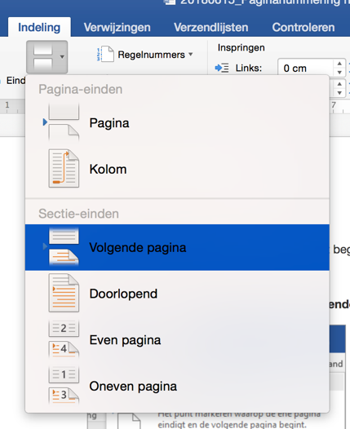Image resolution: width=350 pixels, height=429 pixels.
Task: Expand the Regelnummers dropdown arrow
Action: [191, 54]
